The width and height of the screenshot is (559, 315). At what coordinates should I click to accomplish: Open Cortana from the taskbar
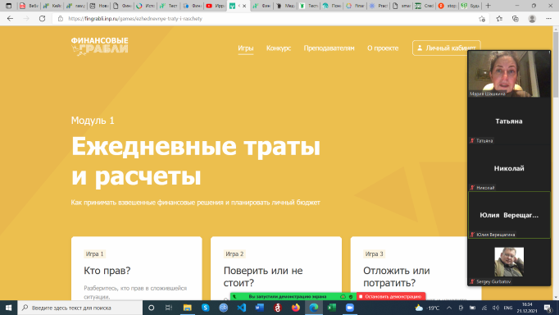(x=151, y=308)
